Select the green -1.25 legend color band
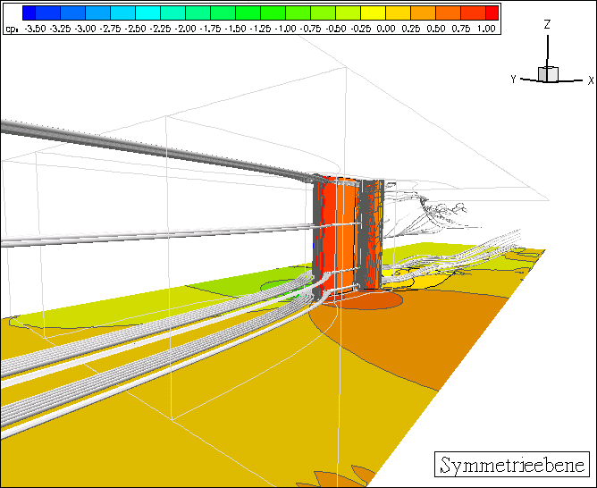This screenshot has width=597, height=488. [x=248, y=13]
